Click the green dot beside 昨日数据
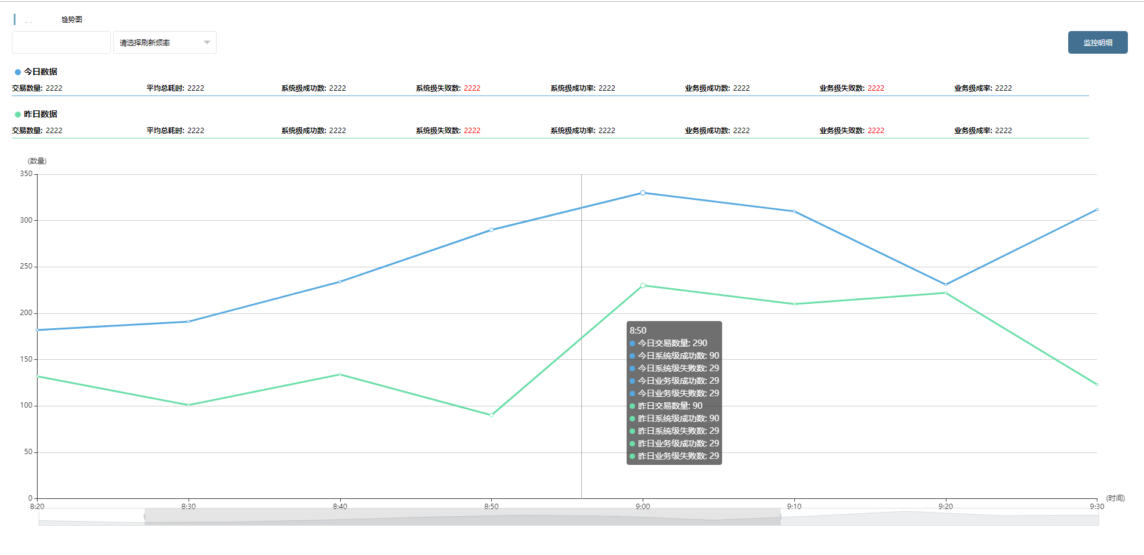 [18, 115]
